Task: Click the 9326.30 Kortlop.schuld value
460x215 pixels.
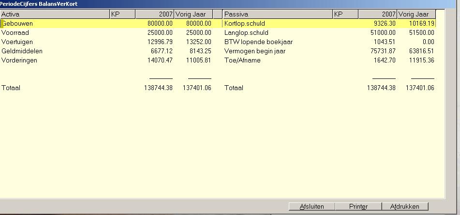Action: coord(385,24)
